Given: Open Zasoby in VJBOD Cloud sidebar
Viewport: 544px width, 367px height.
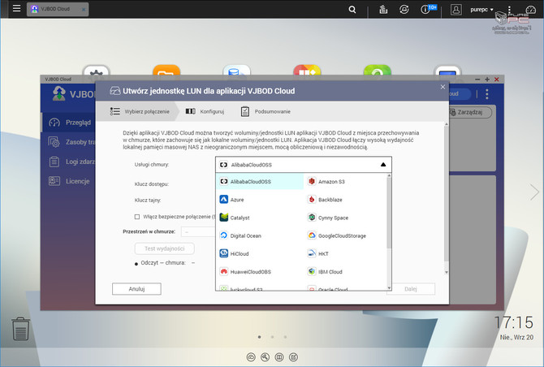Looking at the screenshot, I should click(71, 142).
